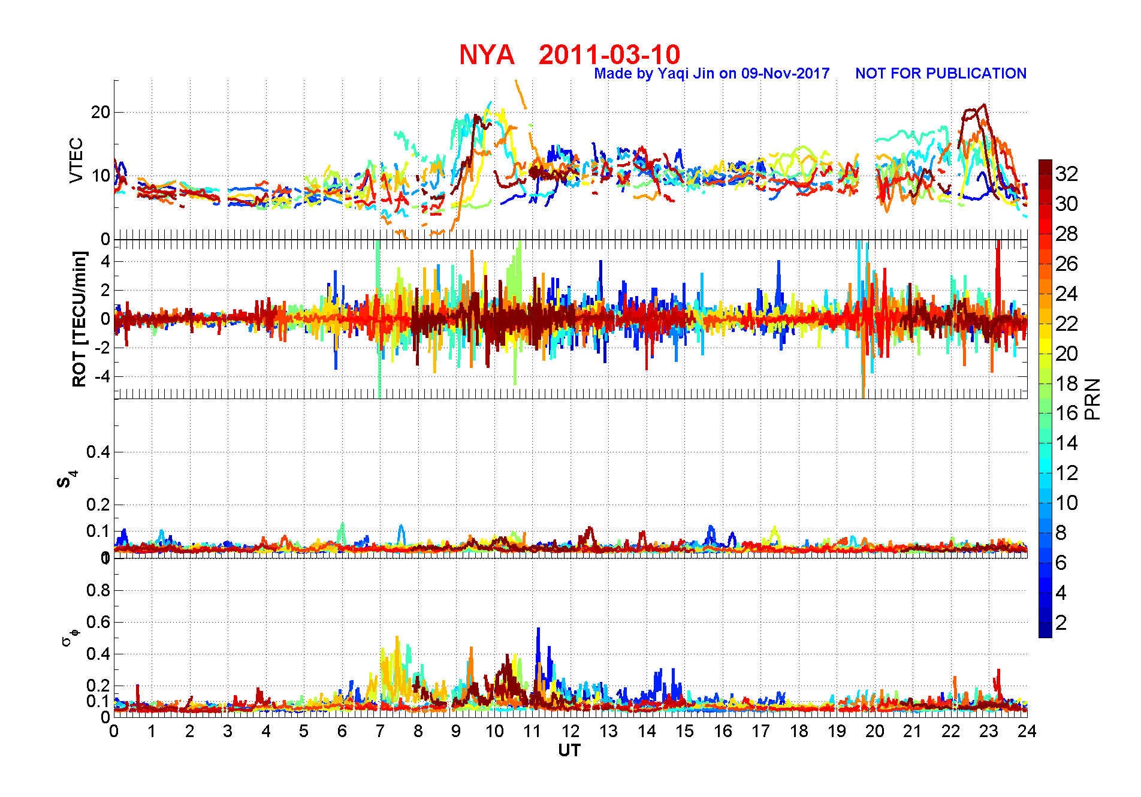Screen dimensions: 1141x797
Task: Click the ROT y-axis tick label 2
Action: [x=106, y=290]
